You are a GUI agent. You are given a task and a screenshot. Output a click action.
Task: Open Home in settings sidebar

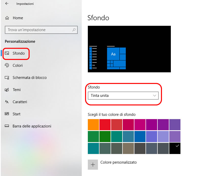point(18,18)
